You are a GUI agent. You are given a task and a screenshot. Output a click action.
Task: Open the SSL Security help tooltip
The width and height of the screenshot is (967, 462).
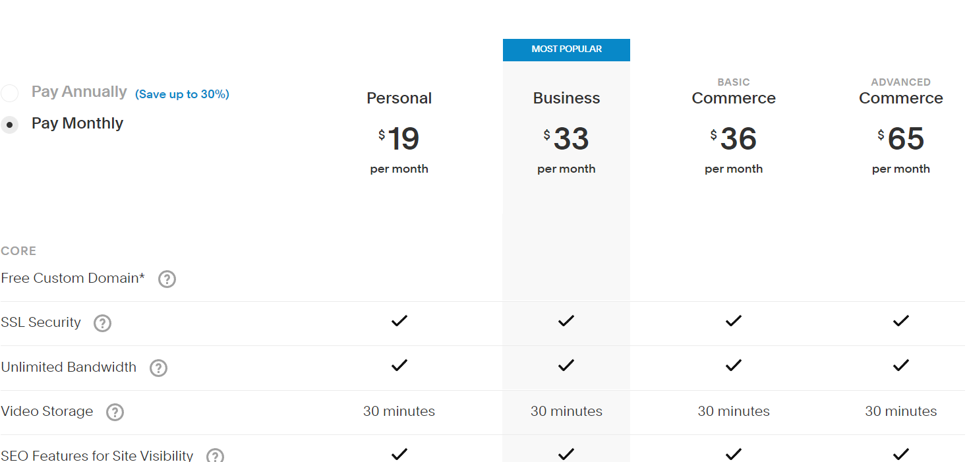(x=102, y=323)
